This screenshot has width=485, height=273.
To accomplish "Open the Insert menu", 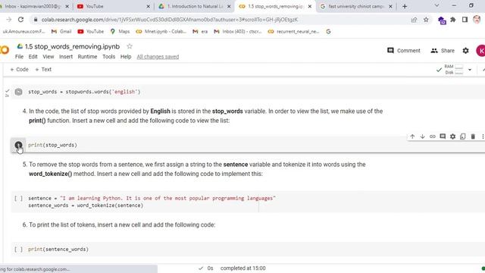I will coord(66,57).
